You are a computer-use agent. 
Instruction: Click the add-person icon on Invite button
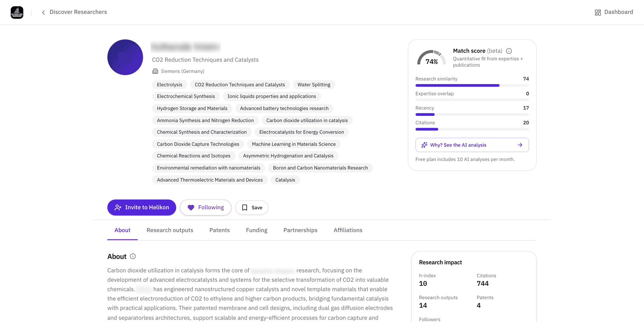(x=118, y=208)
